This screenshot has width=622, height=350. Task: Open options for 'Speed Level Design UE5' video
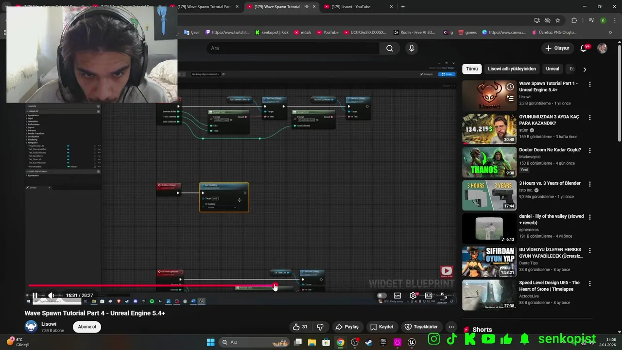590,284
